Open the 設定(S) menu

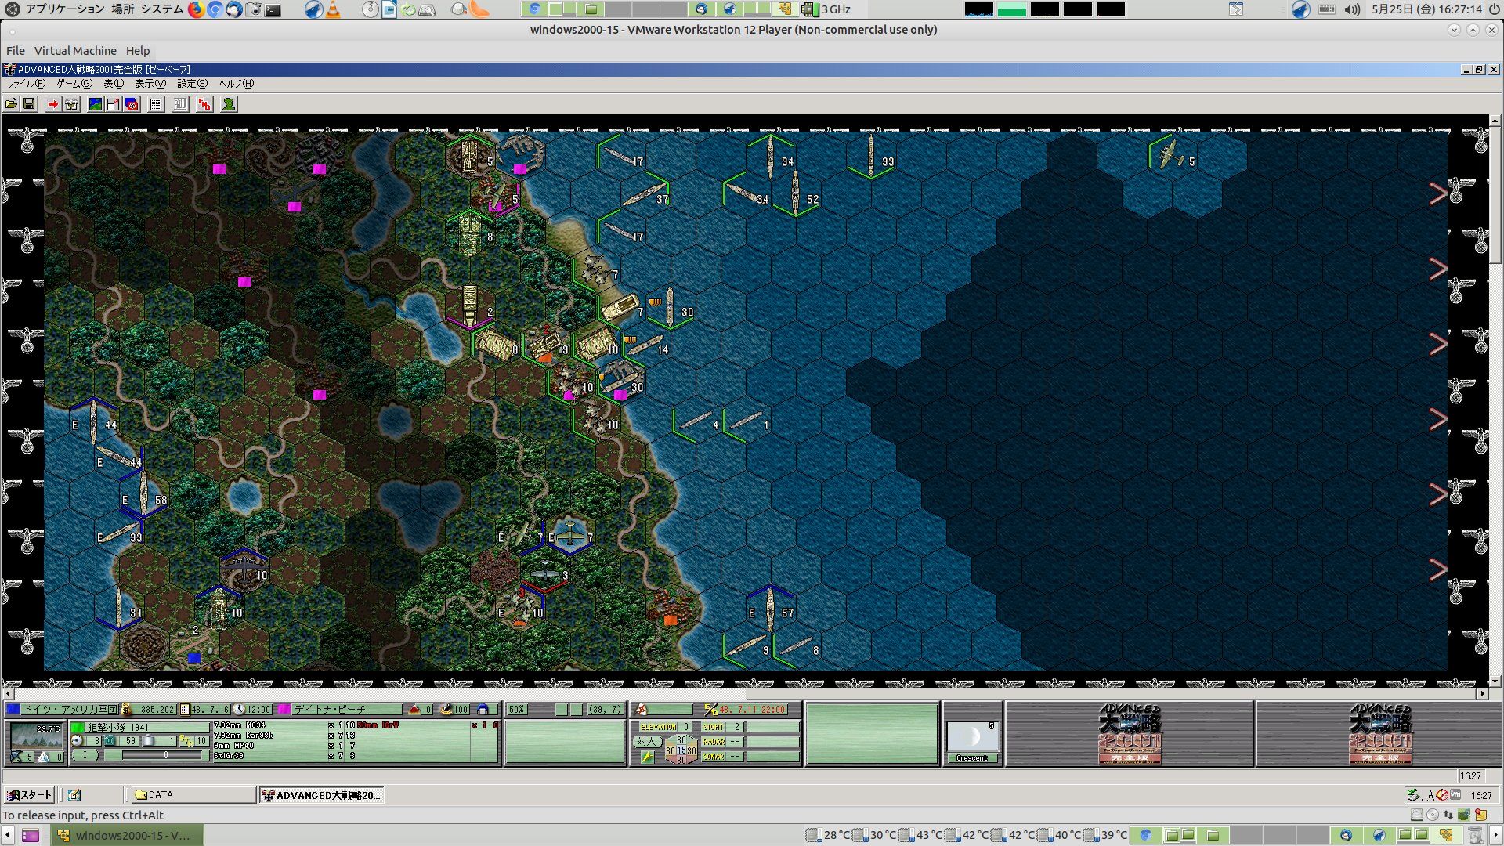(x=192, y=84)
